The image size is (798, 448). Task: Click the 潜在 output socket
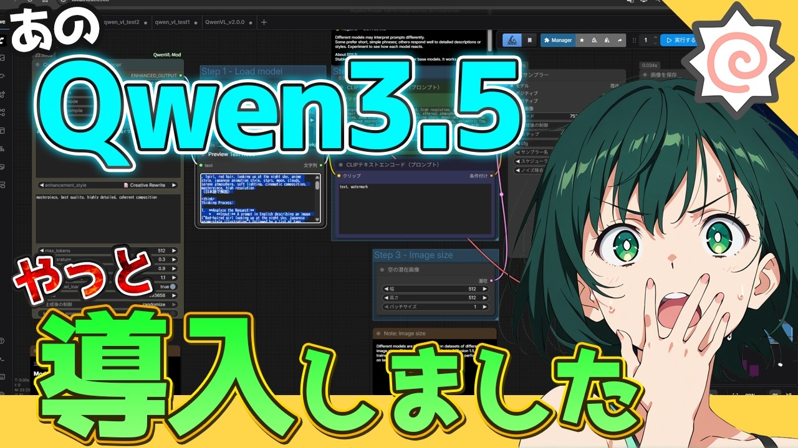(x=492, y=281)
